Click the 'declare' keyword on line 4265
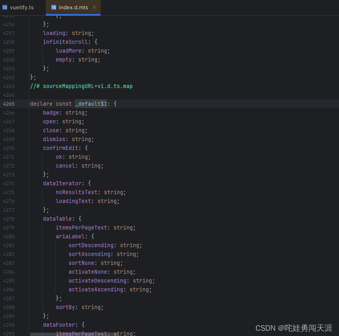Viewport: 339px width, 336px height. pyautogui.click(x=41, y=104)
